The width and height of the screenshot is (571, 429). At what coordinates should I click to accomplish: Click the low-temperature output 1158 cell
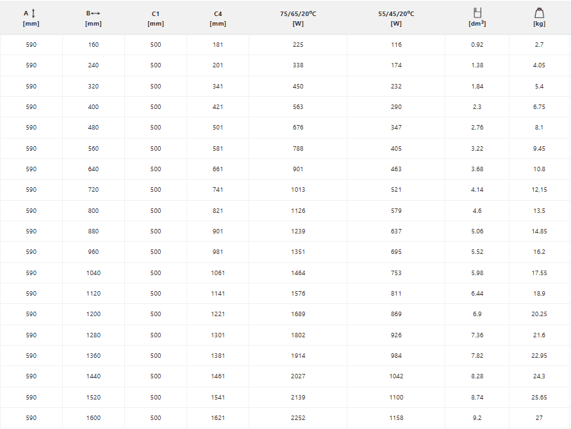396,418
